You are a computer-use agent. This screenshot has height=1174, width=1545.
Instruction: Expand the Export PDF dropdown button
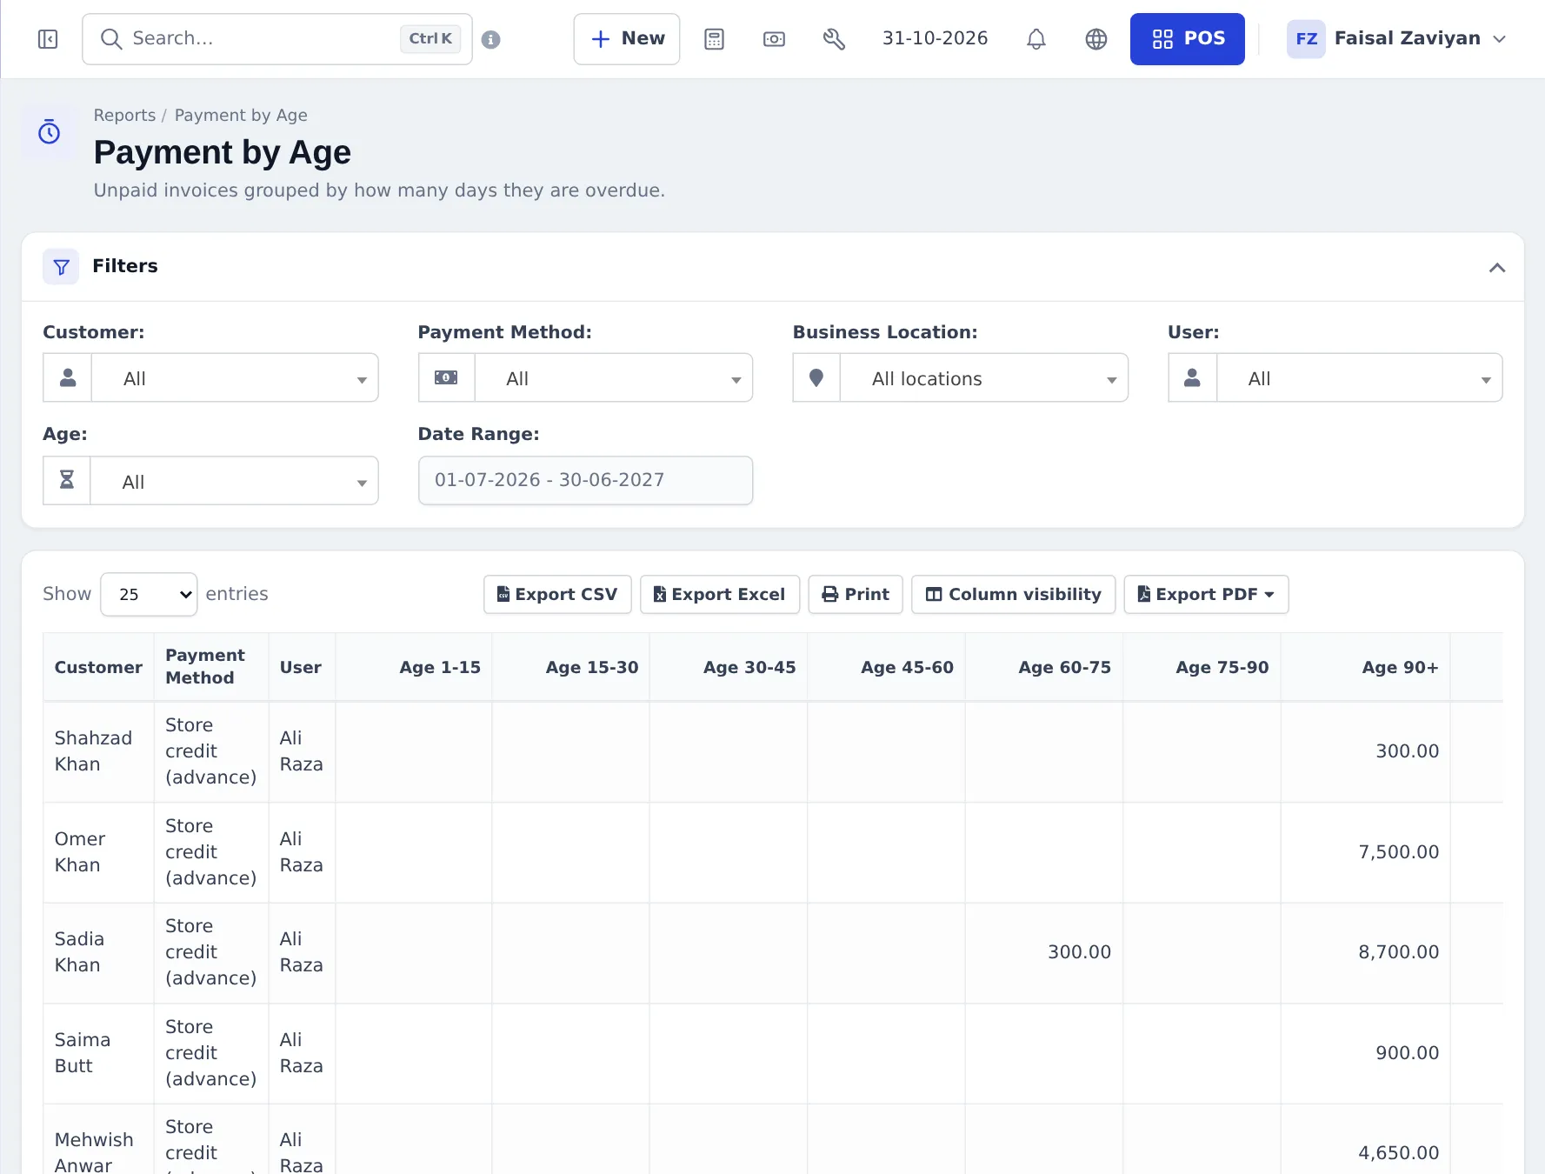tap(1206, 594)
